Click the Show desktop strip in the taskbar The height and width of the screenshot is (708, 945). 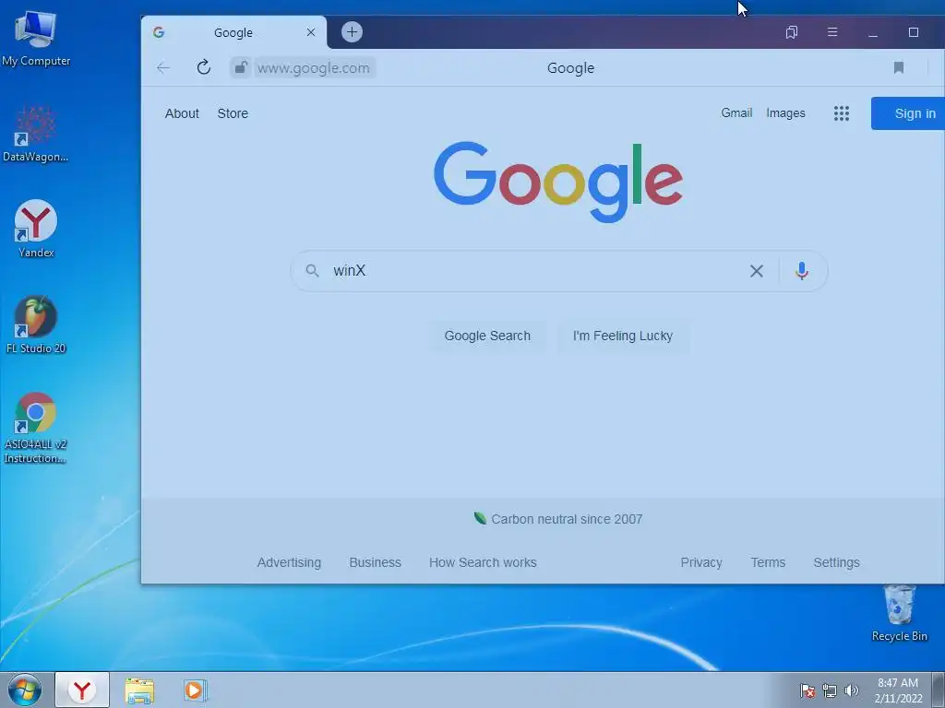click(939, 690)
